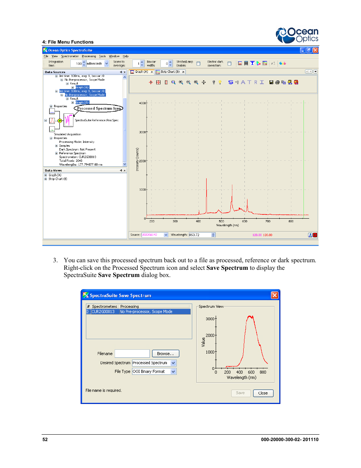This screenshot has width=361, height=468.
Task: Open the milliseconds units dropdown
Action: tap(107, 64)
